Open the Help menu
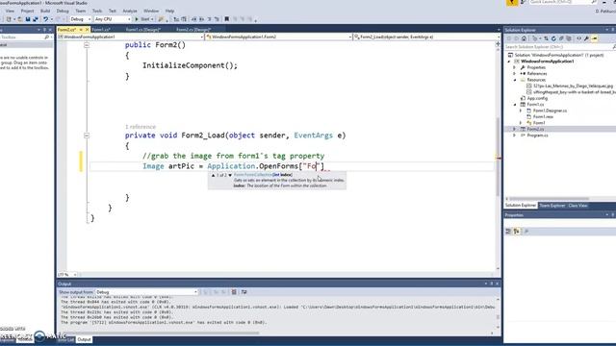 (169, 11)
